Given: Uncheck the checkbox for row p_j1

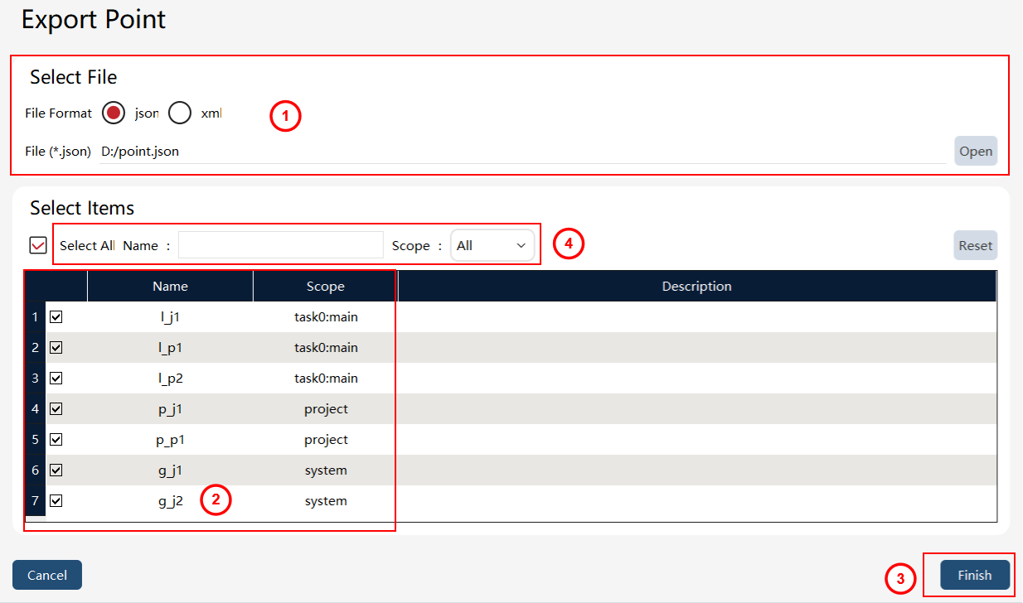Looking at the screenshot, I should click(x=56, y=408).
